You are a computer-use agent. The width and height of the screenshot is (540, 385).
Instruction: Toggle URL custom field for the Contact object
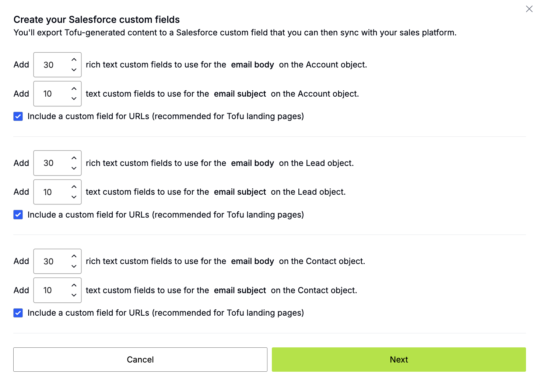pyautogui.click(x=18, y=313)
